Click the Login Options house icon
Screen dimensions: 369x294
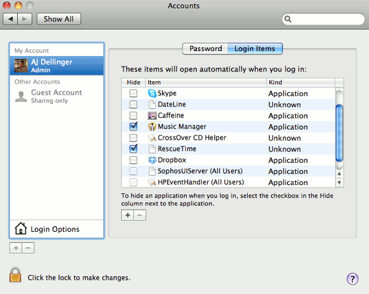[20, 229]
